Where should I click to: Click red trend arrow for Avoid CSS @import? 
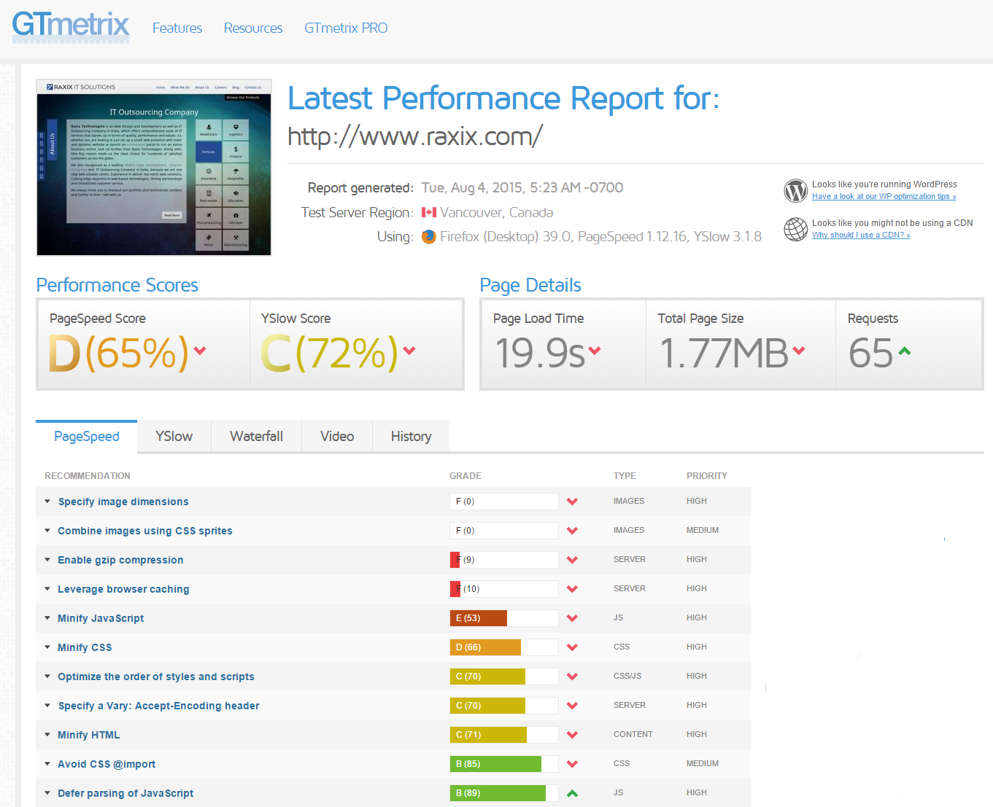point(573,764)
